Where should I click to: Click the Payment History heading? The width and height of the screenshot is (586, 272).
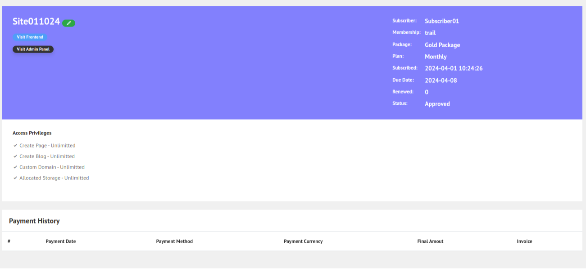click(34, 221)
